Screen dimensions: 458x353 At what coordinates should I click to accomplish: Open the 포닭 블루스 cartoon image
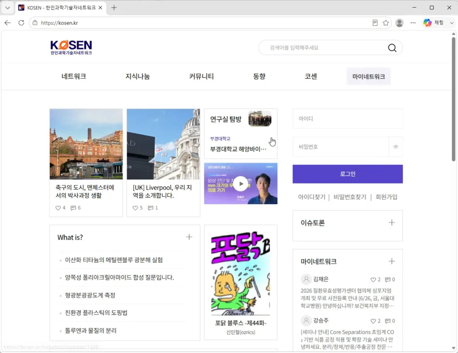[241, 273]
